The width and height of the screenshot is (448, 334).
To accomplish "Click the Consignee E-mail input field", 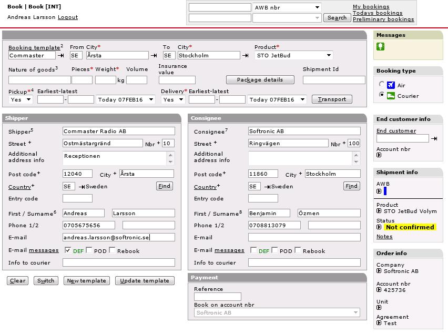I will [304, 237].
